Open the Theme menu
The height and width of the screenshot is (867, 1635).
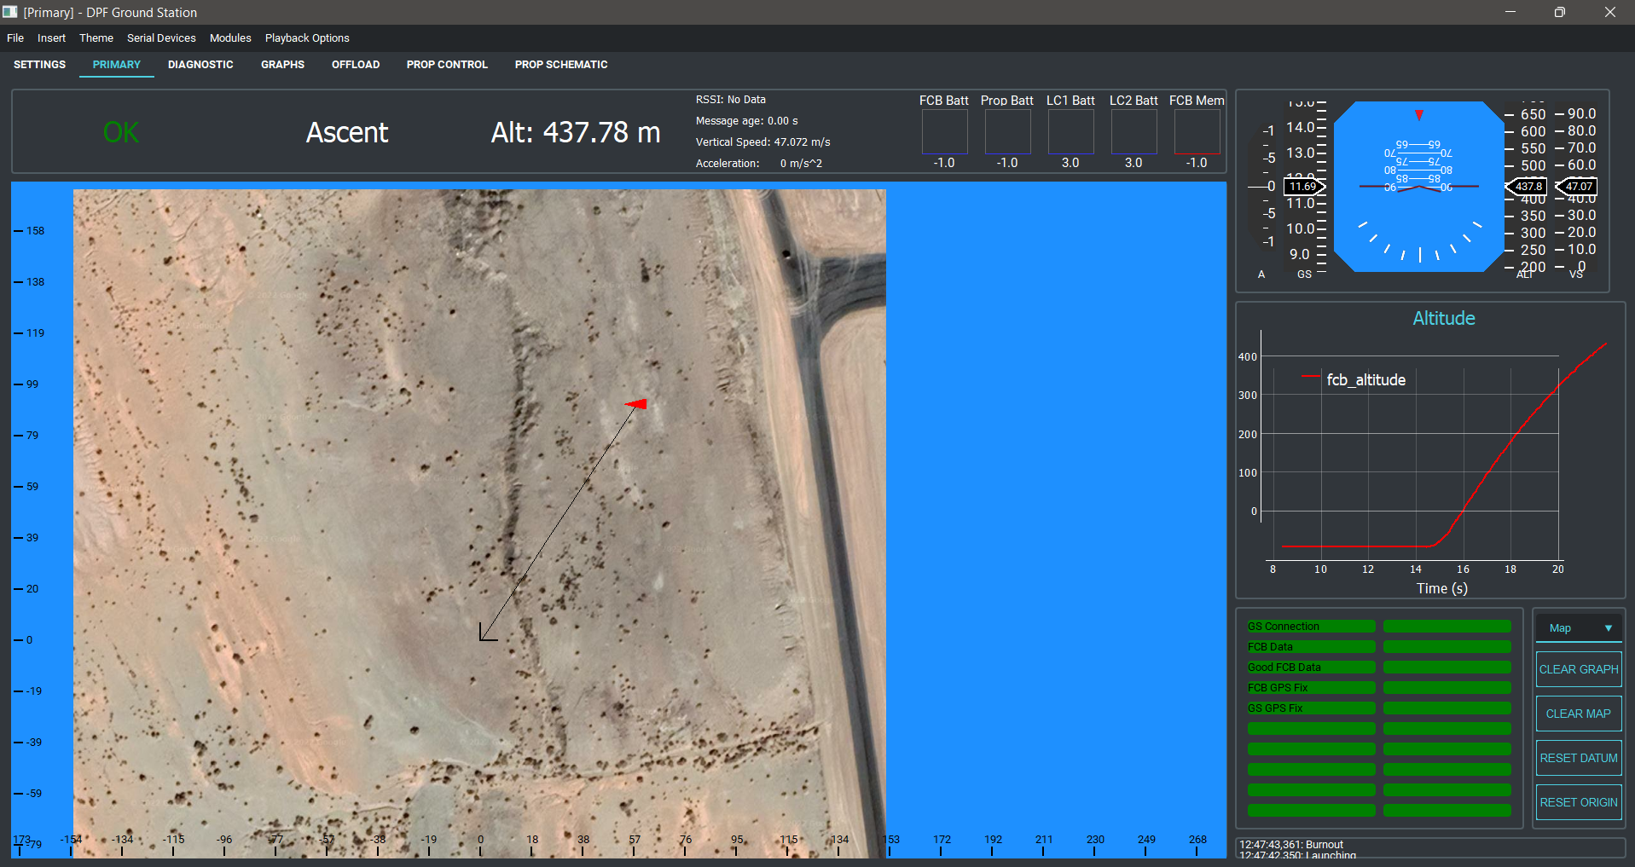point(96,38)
